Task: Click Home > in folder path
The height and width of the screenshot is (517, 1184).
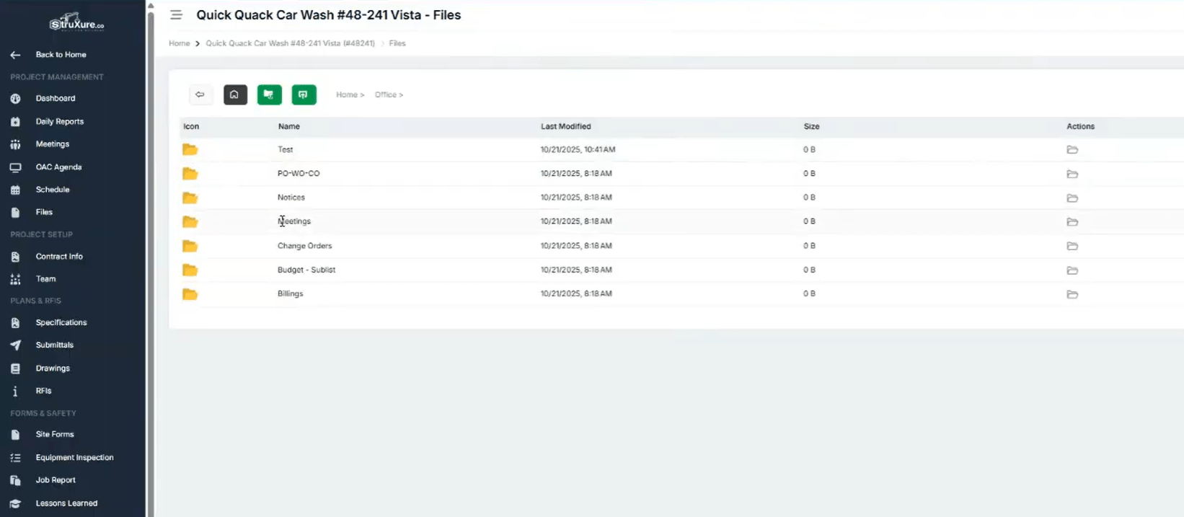Action: click(x=350, y=94)
